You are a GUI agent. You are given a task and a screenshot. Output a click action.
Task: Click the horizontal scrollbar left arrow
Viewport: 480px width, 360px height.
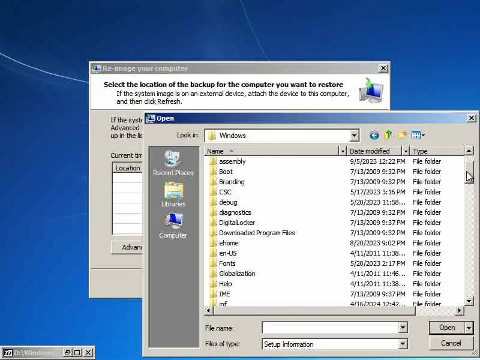(208, 310)
